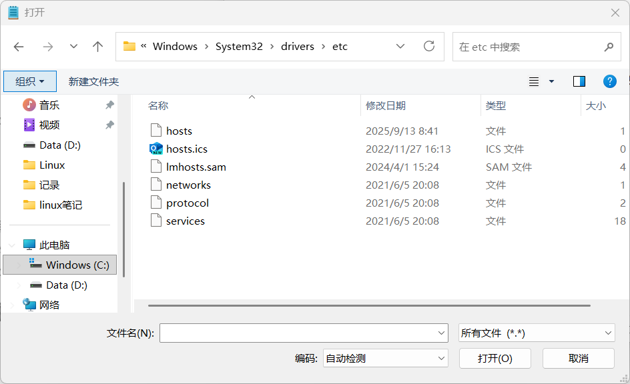
Task: Click the navigation pane vertical scrollbar
Action: [x=123, y=229]
